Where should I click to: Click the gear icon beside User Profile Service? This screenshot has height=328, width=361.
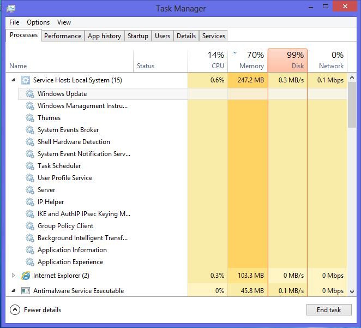(x=29, y=177)
